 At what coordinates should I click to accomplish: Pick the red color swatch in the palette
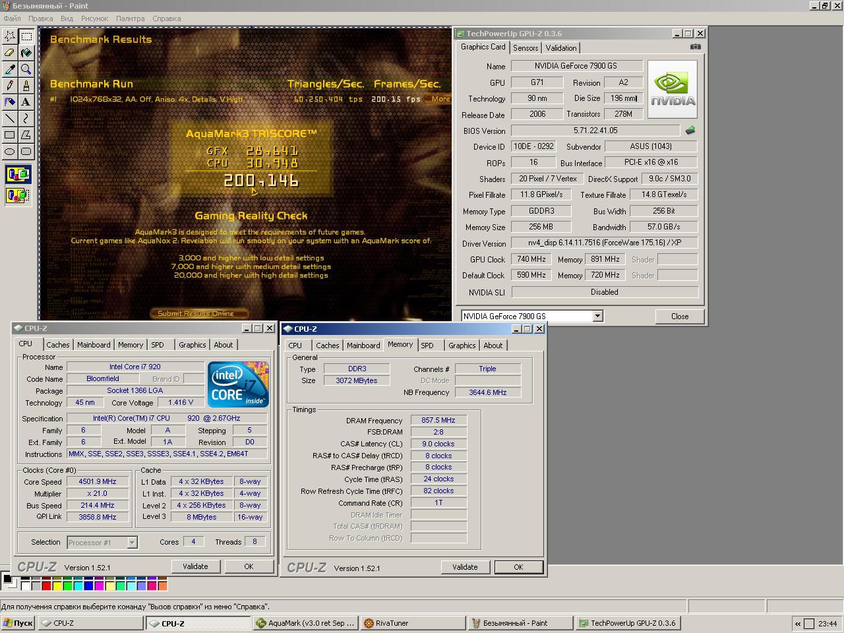point(46,585)
